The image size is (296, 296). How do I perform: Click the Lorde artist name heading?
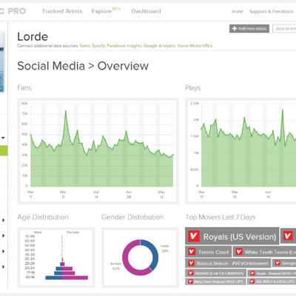click(33, 37)
